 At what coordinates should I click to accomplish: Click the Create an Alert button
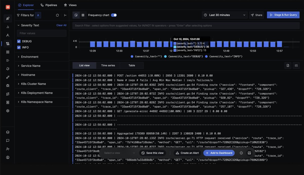[x=187, y=153]
